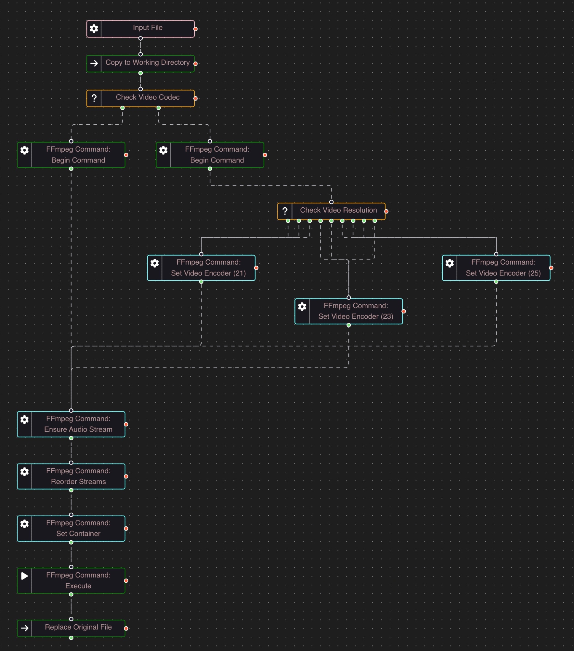
Task: Click the gear icon on Set Video Encoder (25)
Action: [450, 263]
